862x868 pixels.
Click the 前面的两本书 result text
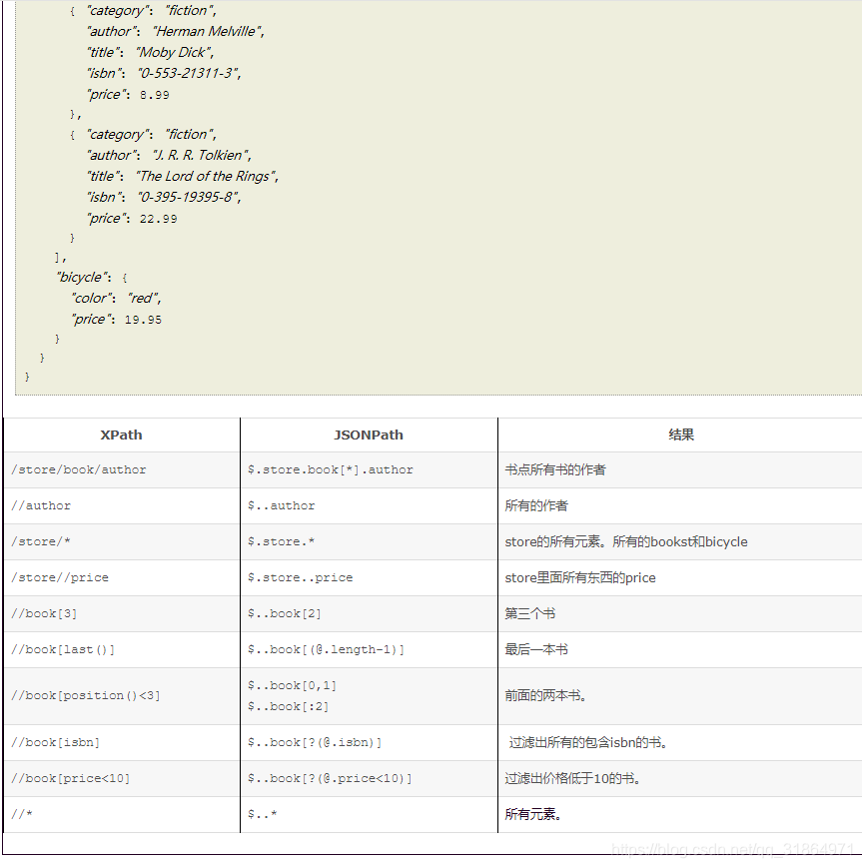click(x=545, y=696)
